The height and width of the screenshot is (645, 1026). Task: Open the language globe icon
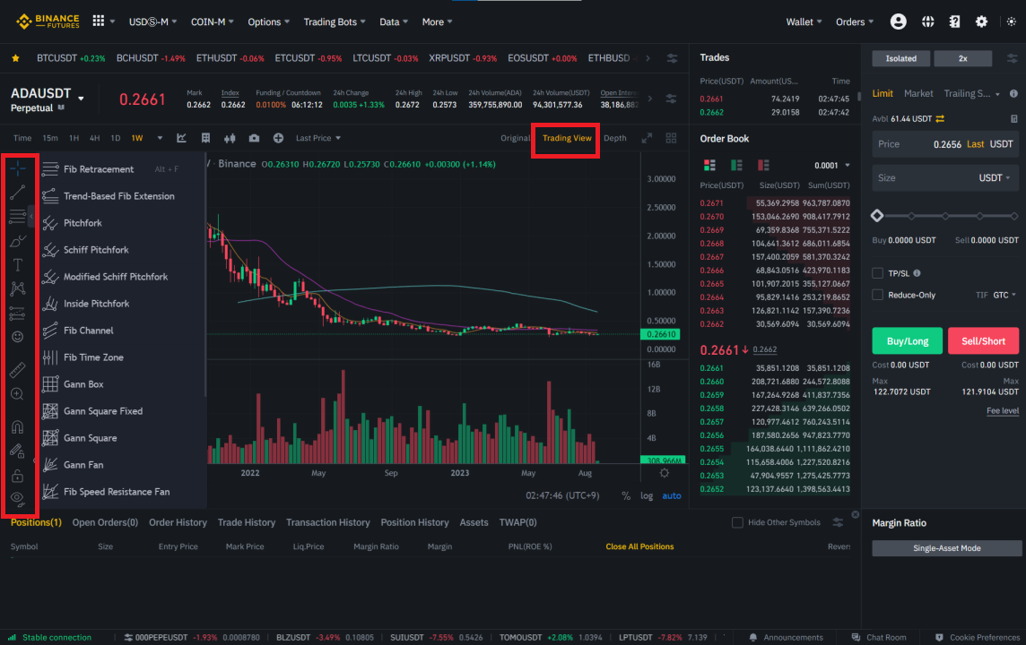pyautogui.click(x=928, y=21)
